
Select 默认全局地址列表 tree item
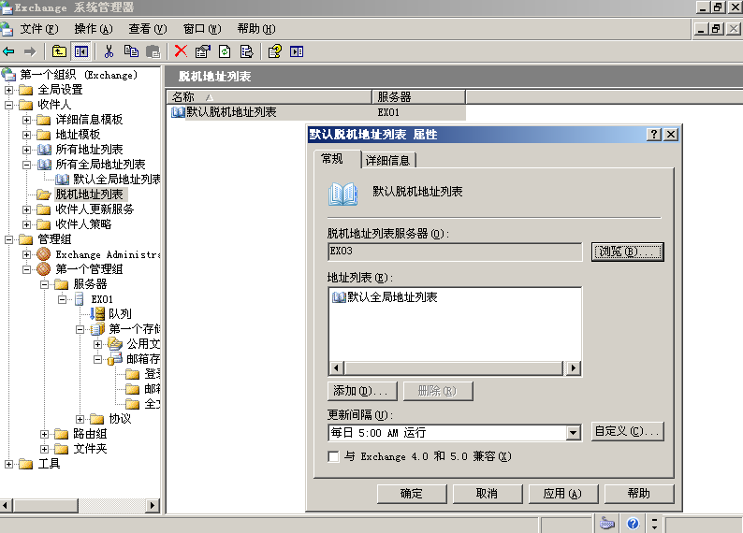[116, 180]
